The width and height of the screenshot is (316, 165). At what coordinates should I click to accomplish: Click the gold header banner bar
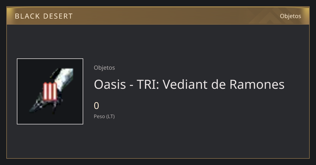[x=158, y=16]
